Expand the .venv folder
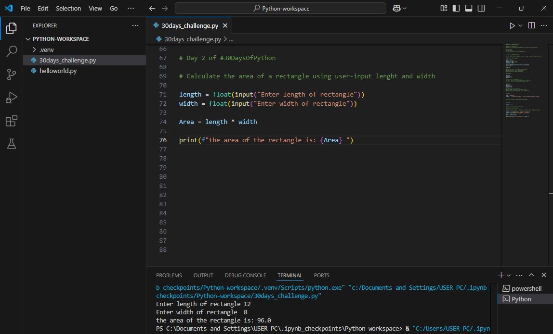The height and width of the screenshot is (334, 553). [46, 49]
